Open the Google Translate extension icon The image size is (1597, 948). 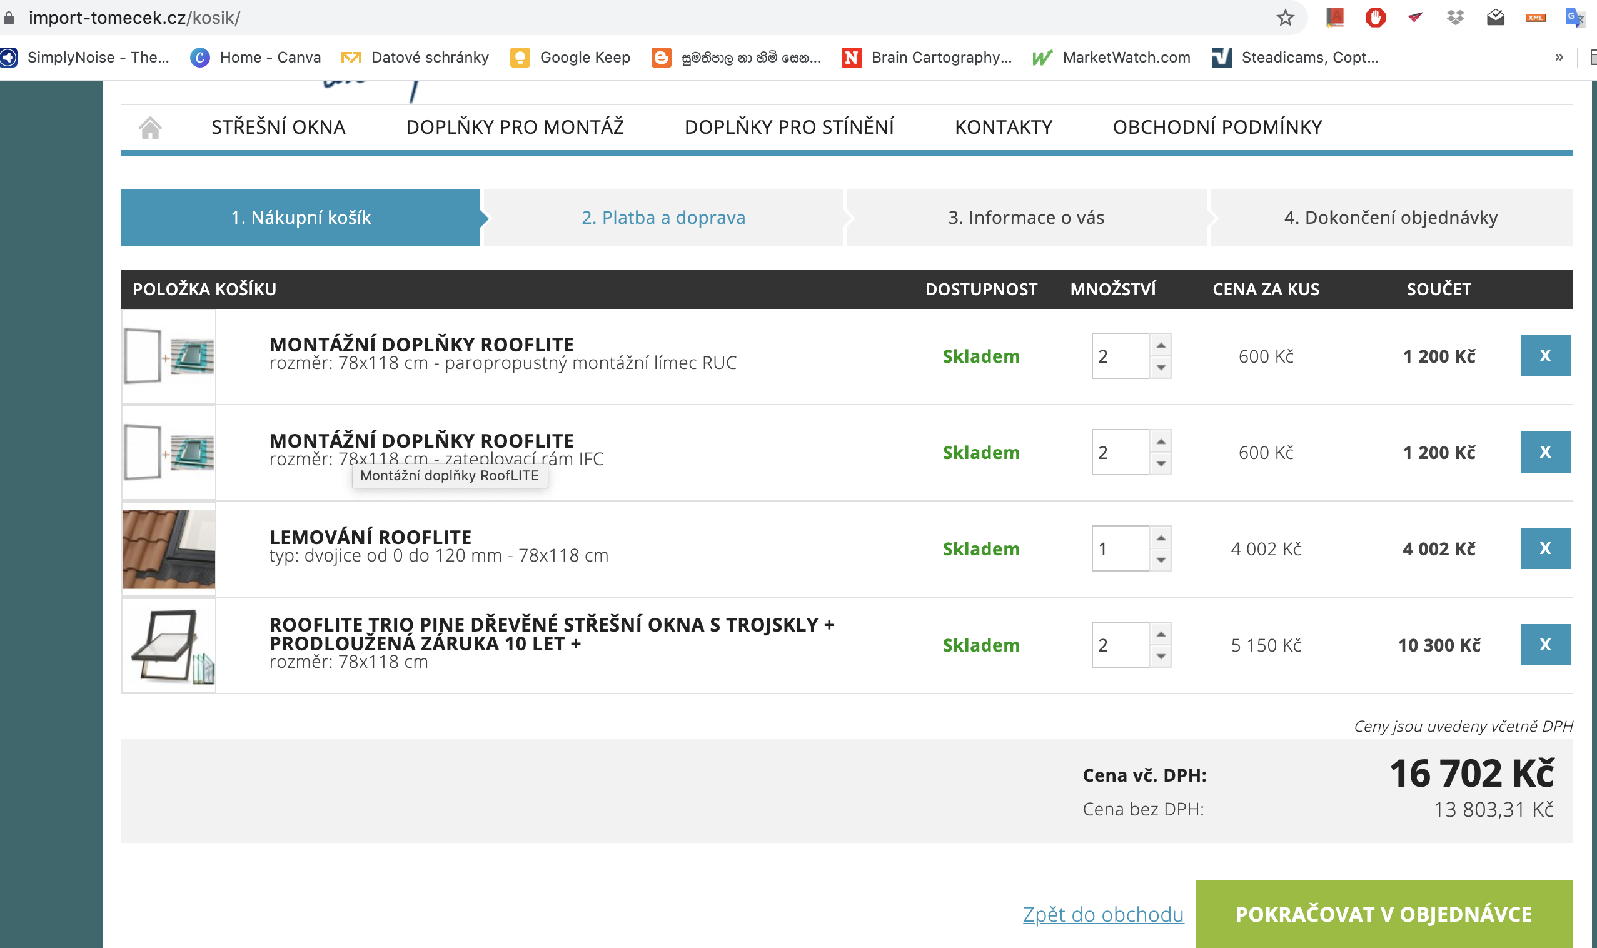(1574, 18)
